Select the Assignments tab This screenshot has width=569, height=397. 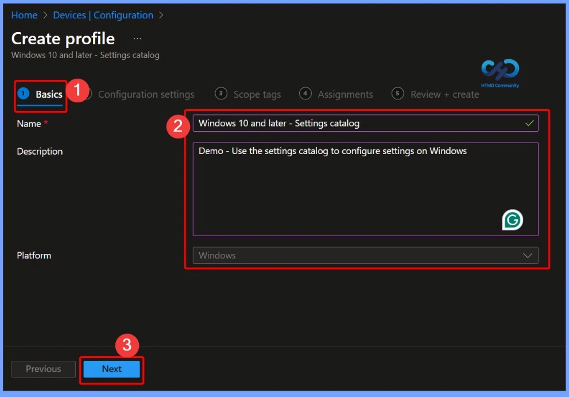(345, 94)
